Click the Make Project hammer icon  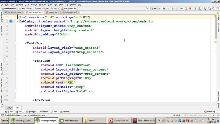(x=147, y=8)
